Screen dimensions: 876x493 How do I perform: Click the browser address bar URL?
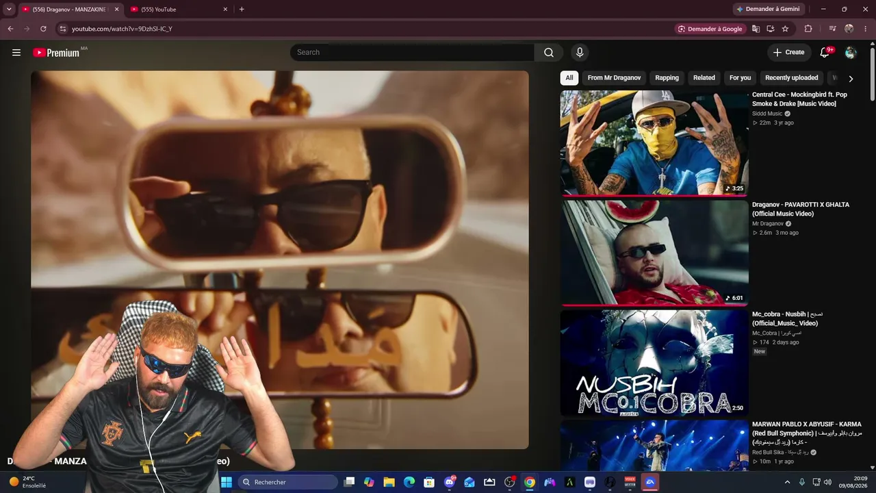pos(122,29)
